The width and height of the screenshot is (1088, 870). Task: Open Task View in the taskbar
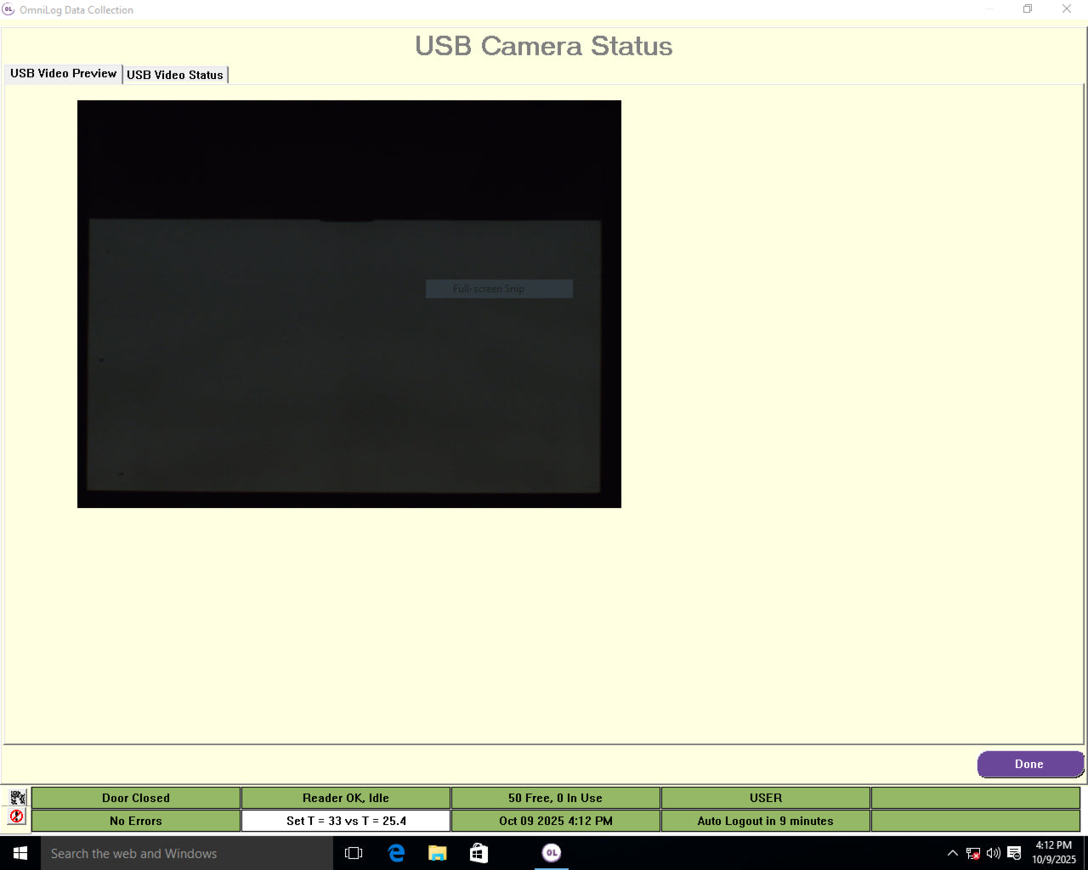click(x=354, y=853)
